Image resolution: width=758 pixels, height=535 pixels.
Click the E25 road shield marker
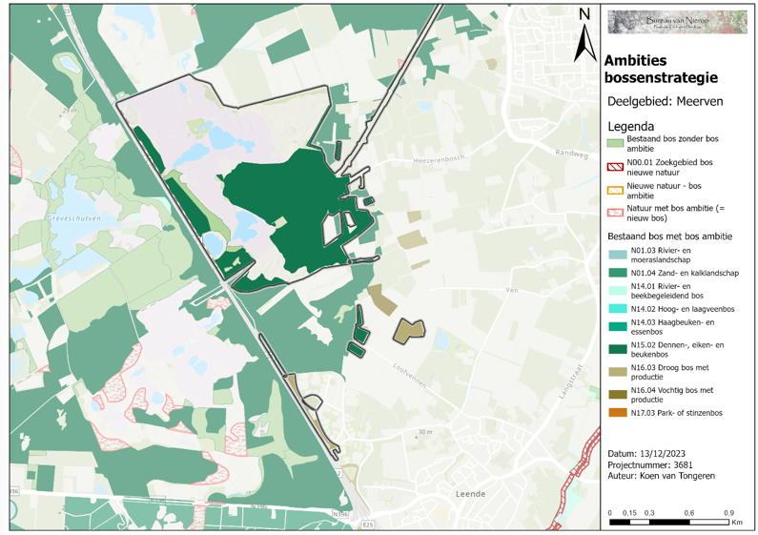[369, 525]
